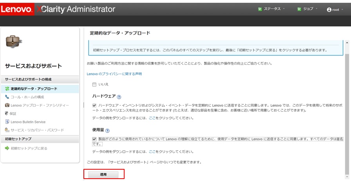351x181 pixels.
Task: Click the green arrow beside 初期セットアップに戻る
Action: pyautogui.click(x=7, y=148)
